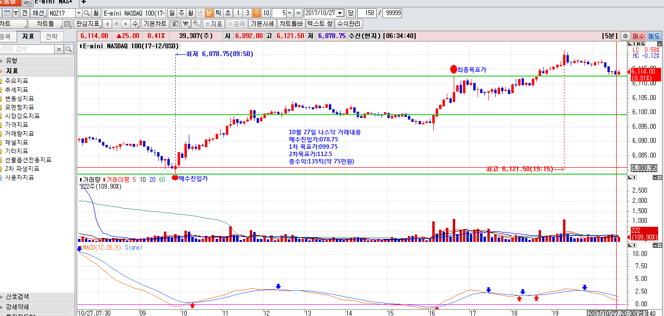Viewport: 664px width, 316px height.
Task: Click the bar count field showing 158
Action: pyautogui.click(x=367, y=13)
